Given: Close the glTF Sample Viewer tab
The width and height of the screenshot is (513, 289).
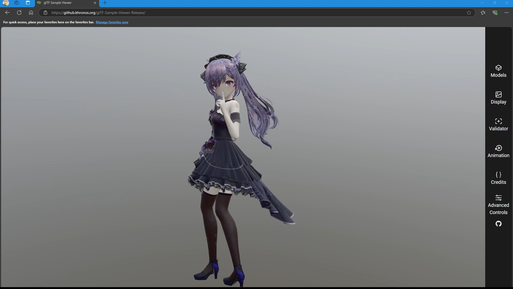Looking at the screenshot, I should [x=95, y=3].
